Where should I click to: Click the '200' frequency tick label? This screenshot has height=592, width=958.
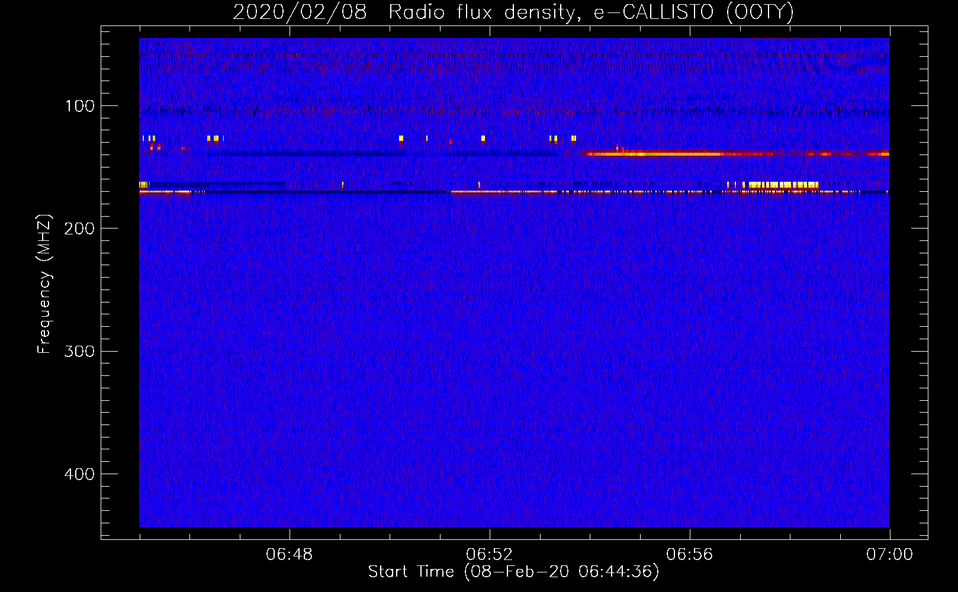pos(79,229)
